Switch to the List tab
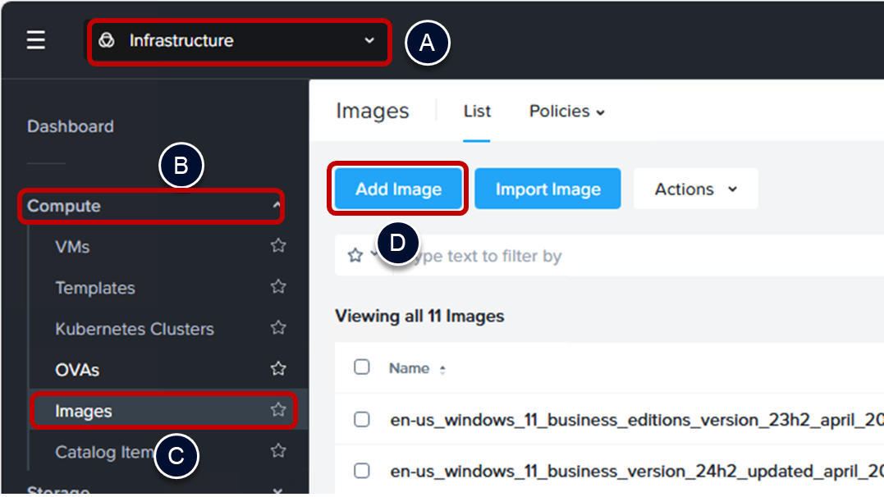 (x=477, y=112)
